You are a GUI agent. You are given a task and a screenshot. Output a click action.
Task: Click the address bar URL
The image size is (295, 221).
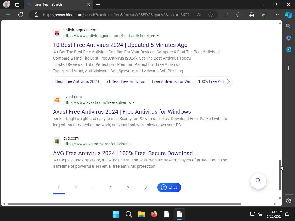coord(118,15)
